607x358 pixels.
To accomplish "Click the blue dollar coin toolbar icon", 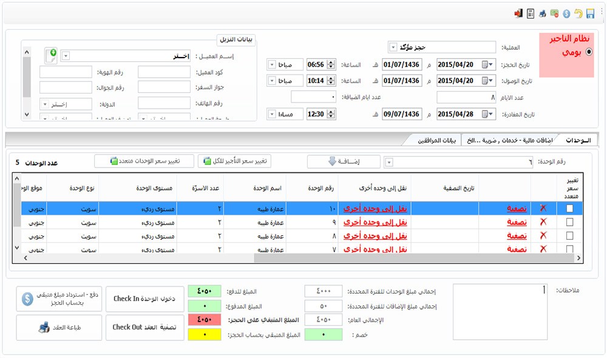I will point(566,13).
